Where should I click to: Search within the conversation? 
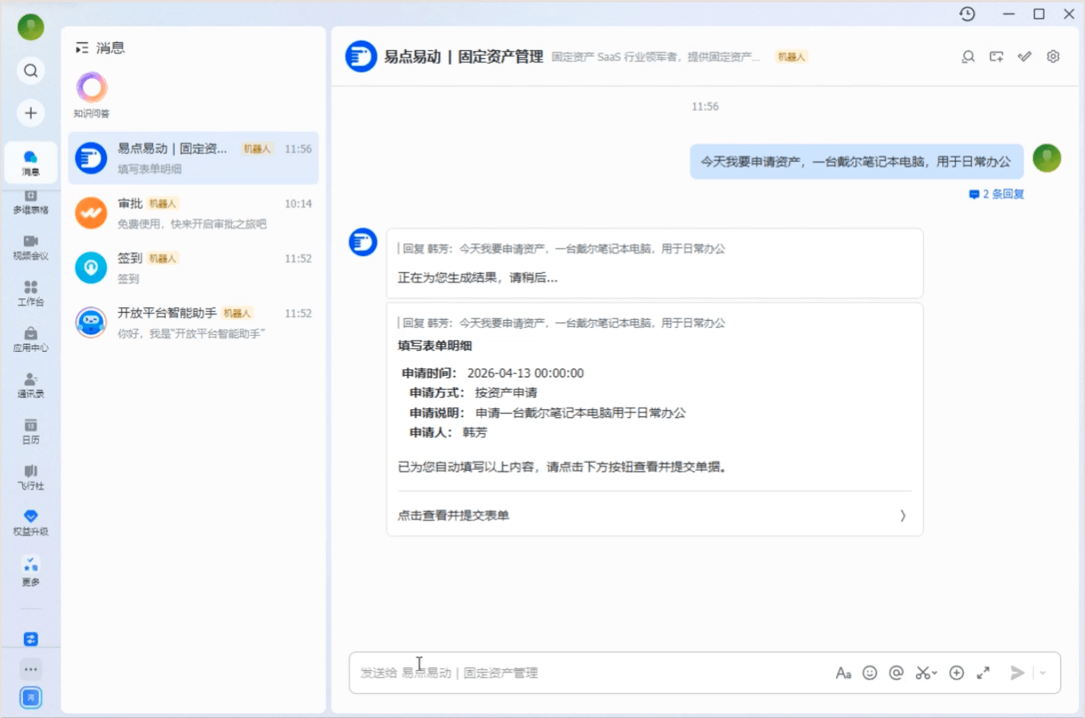point(968,57)
